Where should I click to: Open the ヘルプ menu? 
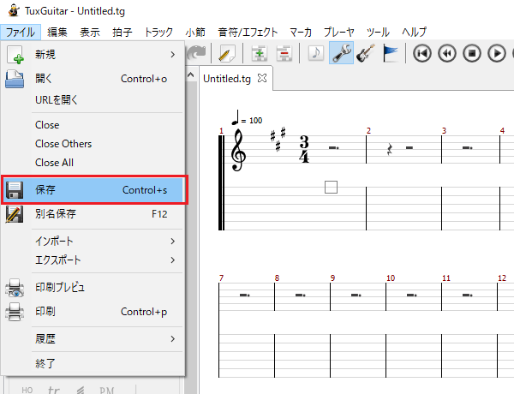(x=414, y=33)
